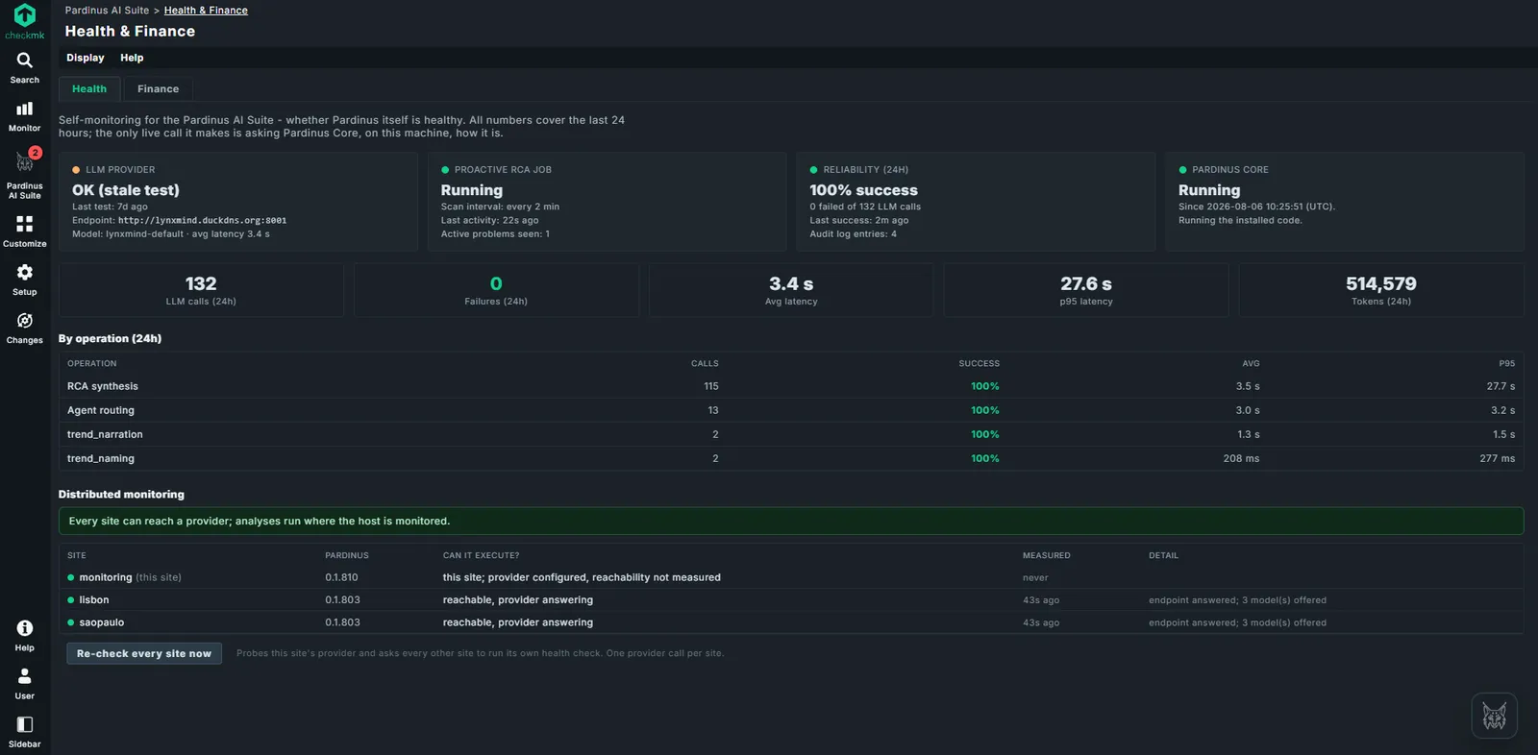The image size is (1538, 755).
Task: Open the floating lynx assistant button
Action: pyautogui.click(x=1494, y=716)
